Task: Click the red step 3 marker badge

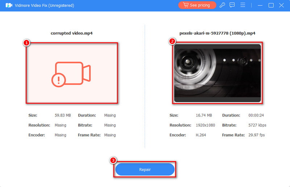Action: tap(113, 160)
